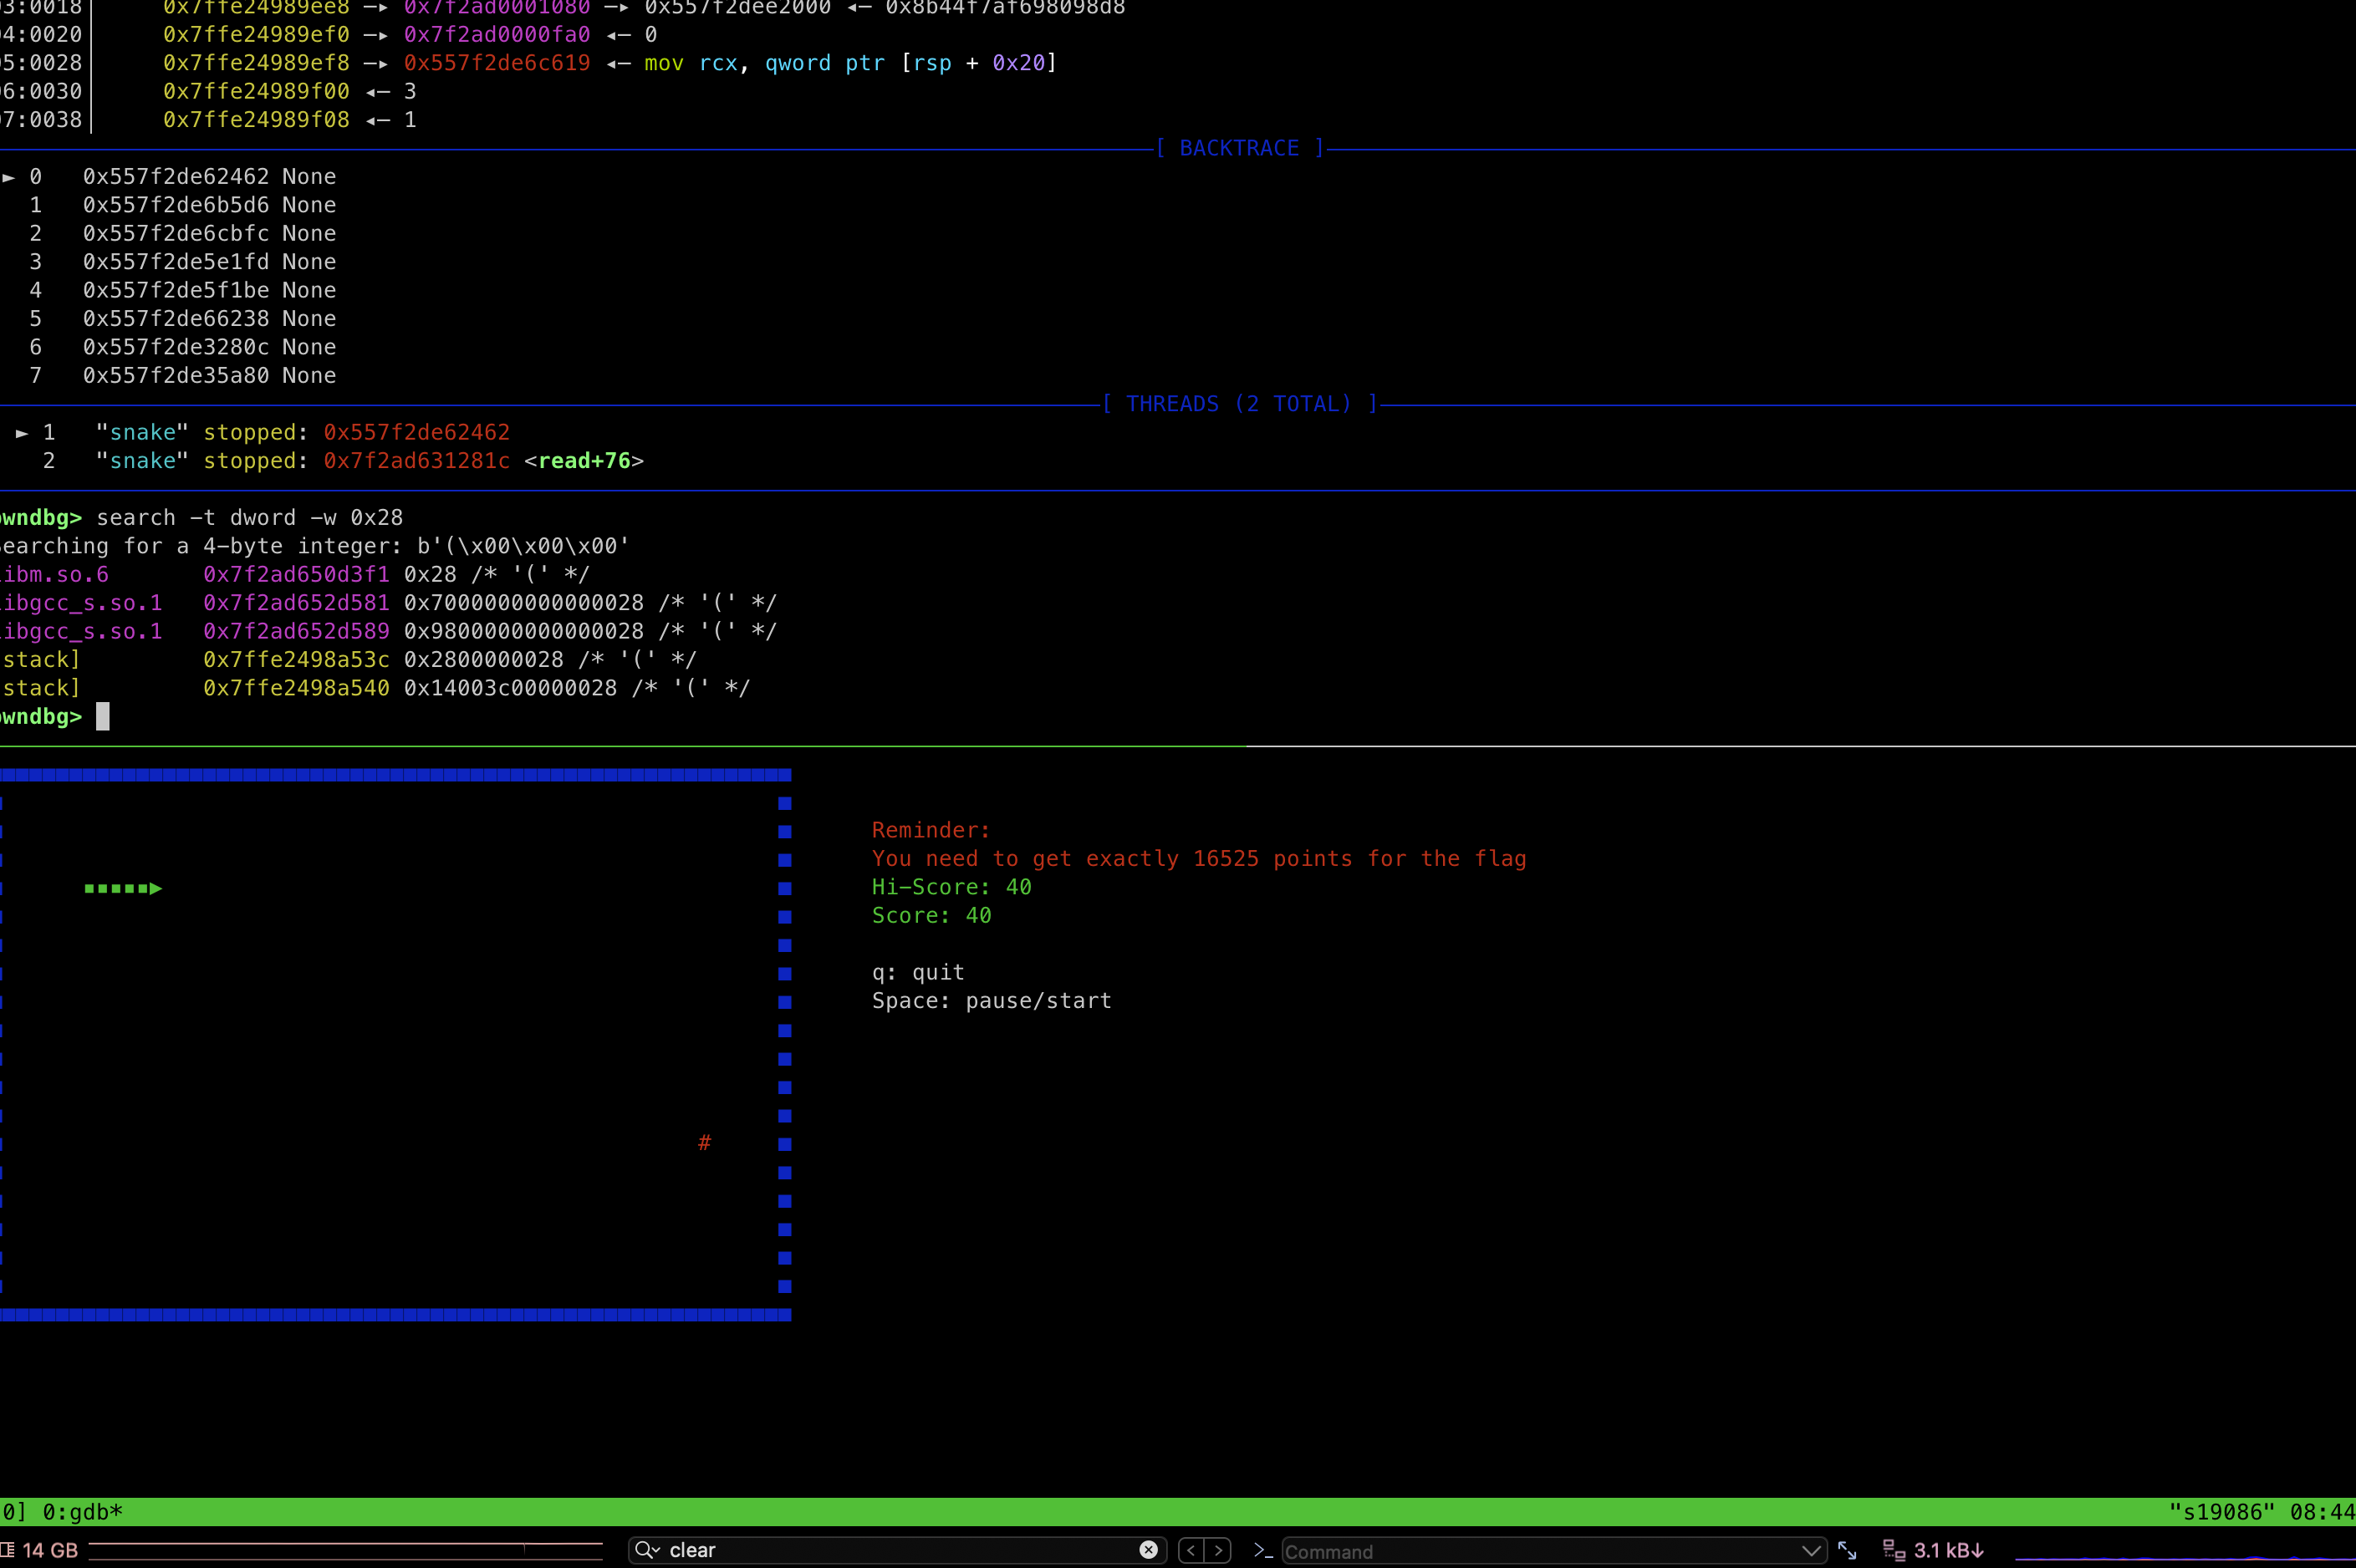Click the THREADS (2 TOTAL) header
The image size is (2356, 1568).
pos(1239,404)
